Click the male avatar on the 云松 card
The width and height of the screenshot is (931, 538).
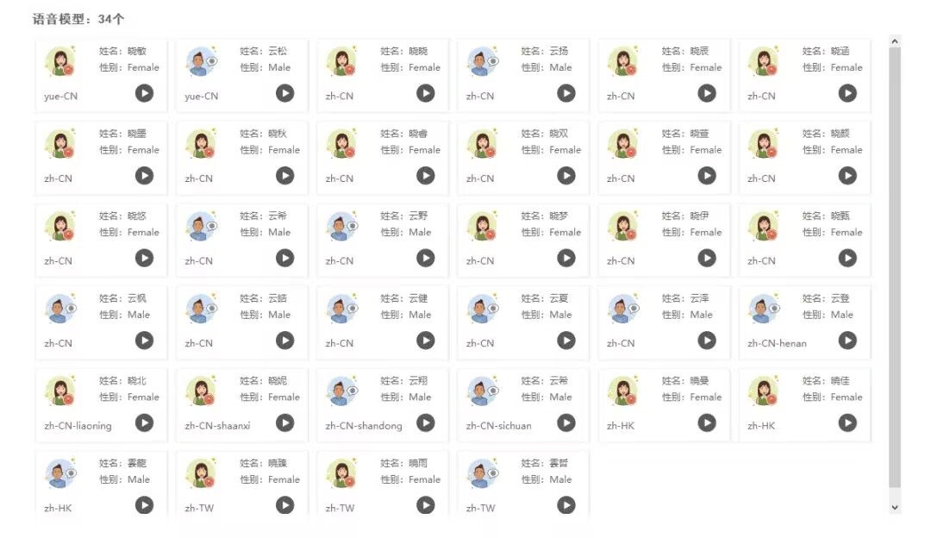pos(202,61)
